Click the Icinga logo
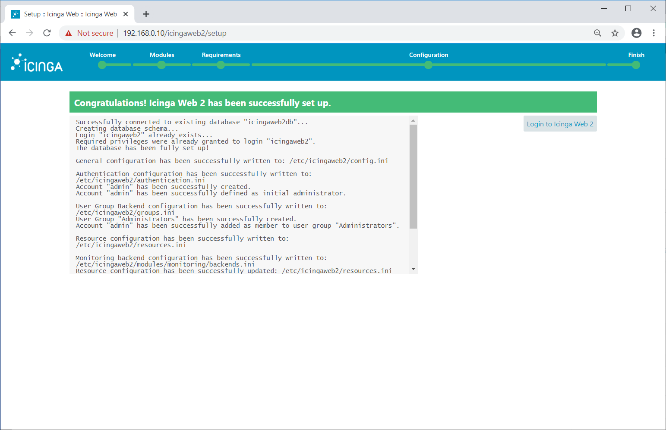Viewport: 666px width, 430px height. coord(37,63)
